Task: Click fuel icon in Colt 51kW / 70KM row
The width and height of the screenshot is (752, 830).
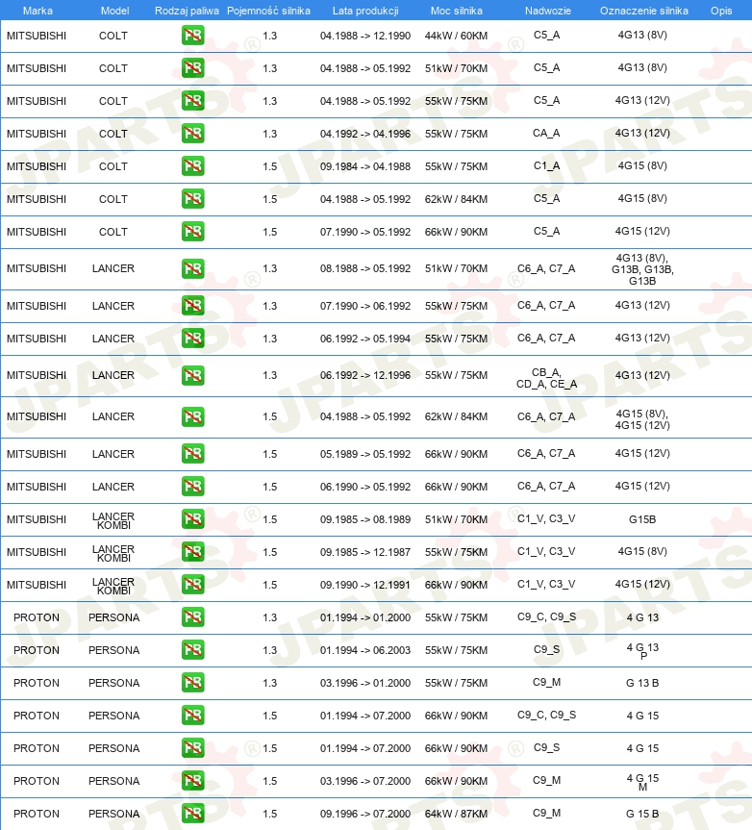Action: [192, 68]
